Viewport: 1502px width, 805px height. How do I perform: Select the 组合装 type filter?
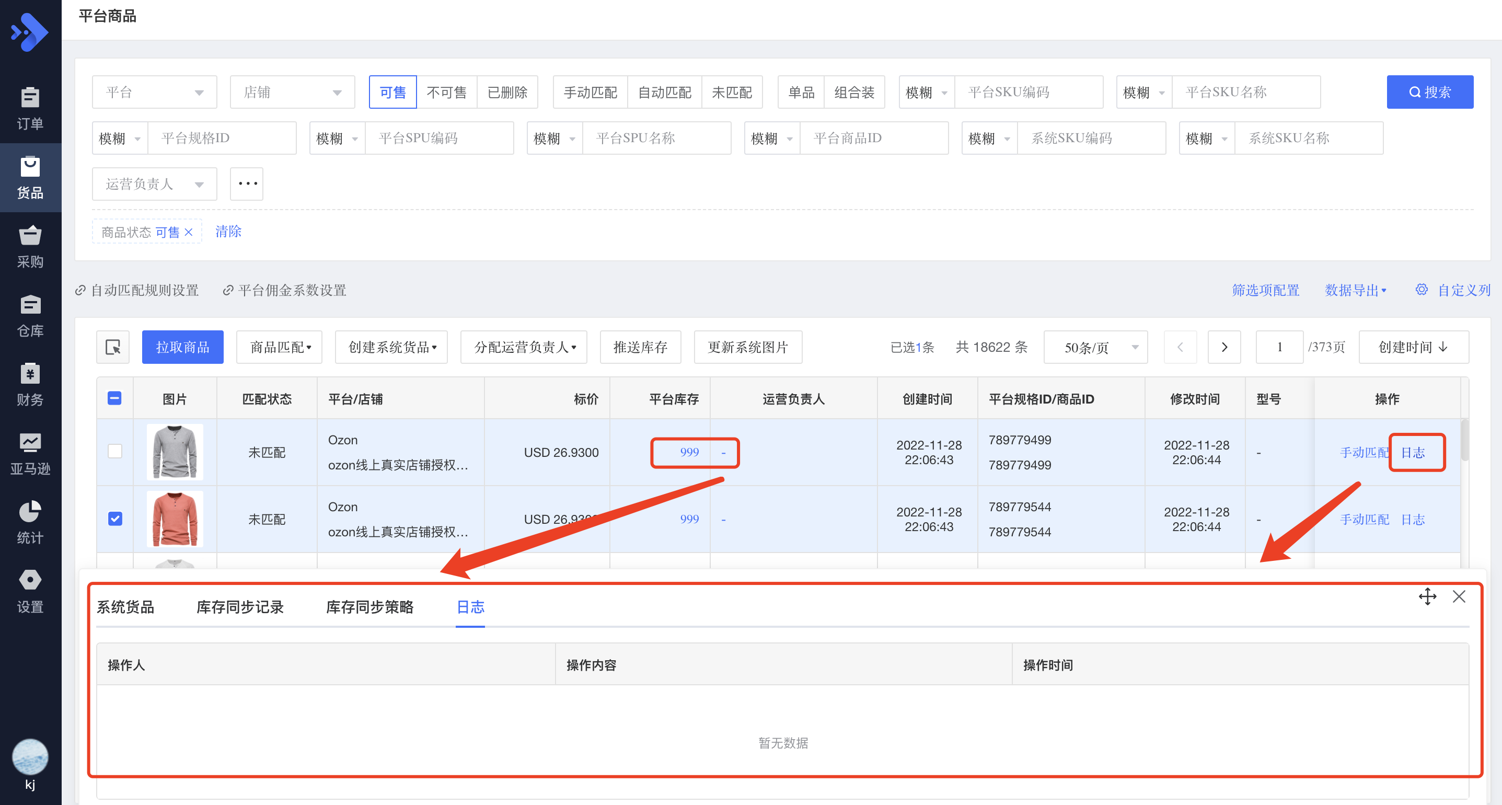tap(854, 92)
